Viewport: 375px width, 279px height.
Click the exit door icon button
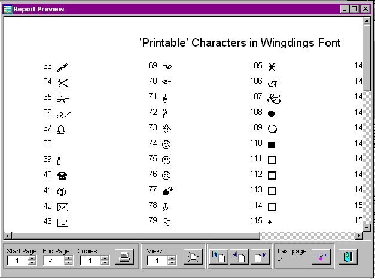coord(348,257)
